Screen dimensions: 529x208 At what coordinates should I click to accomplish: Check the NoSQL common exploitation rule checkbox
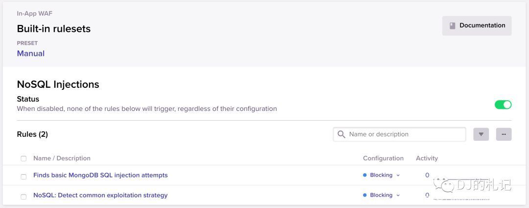(x=24, y=196)
